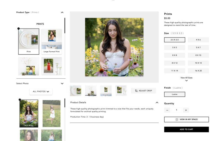221x141 pixels.
Task: Collapse the Product Details section
Action: pyautogui.click(x=157, y=102)
